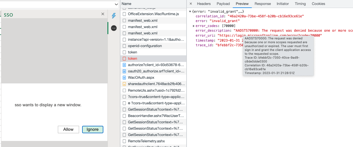The width and height of the screenshot is (353, 147).
Task: Select the sharedauthclient.7648acb2fb406 request
Action: pos(153,84)
